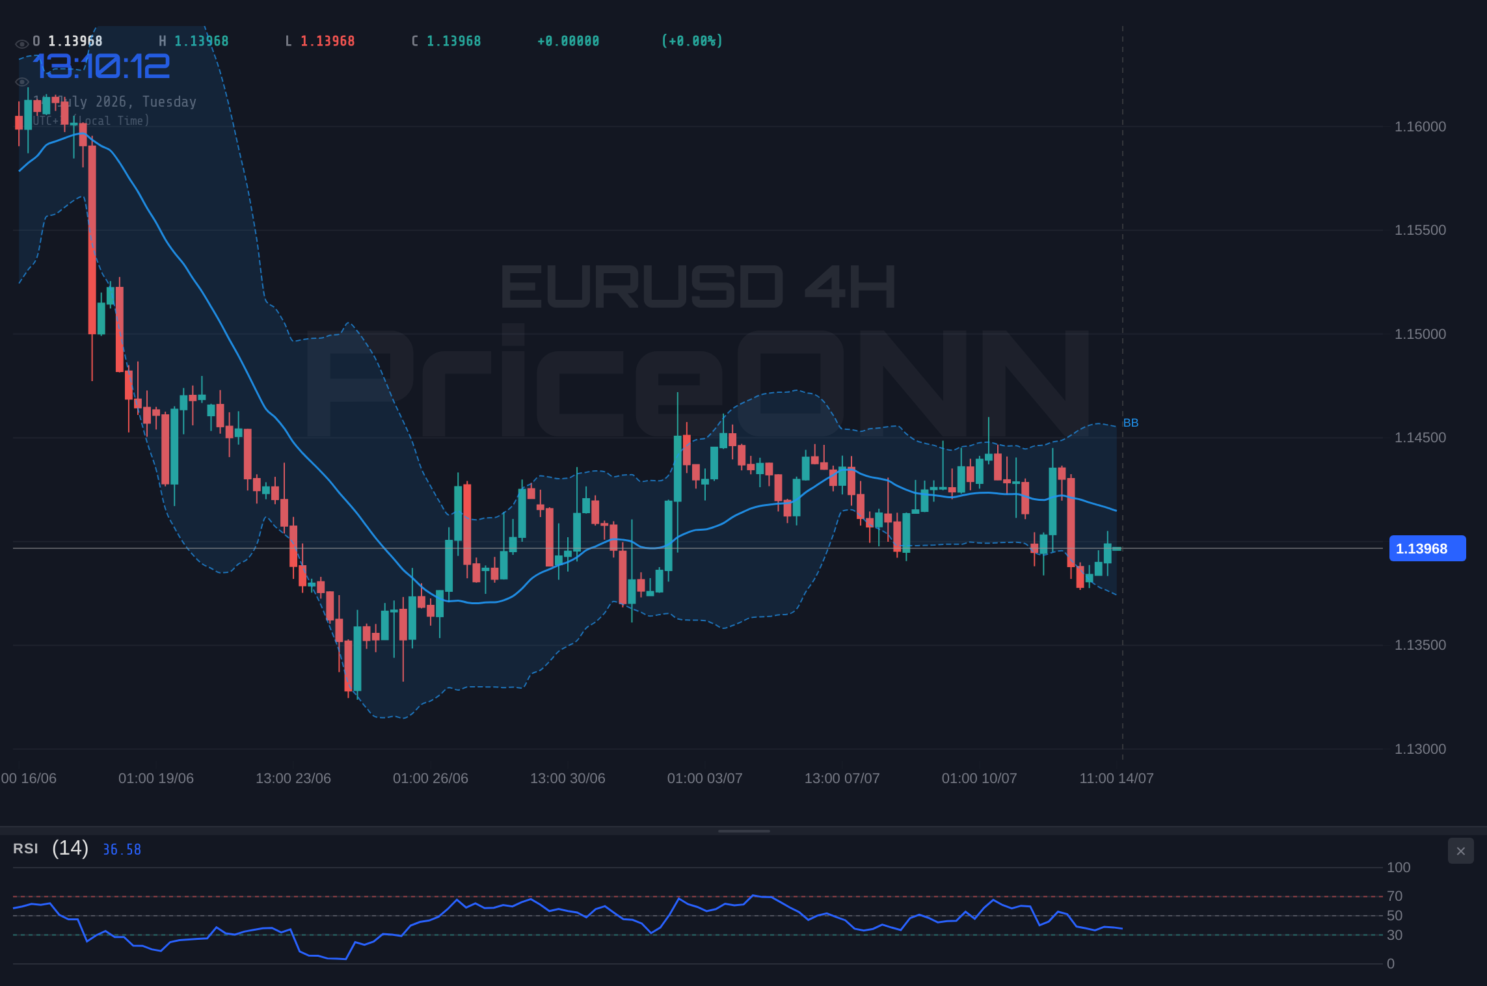Click the High value 1.13968
This screenshot has width=1487, height=986.
coord(202,41)
